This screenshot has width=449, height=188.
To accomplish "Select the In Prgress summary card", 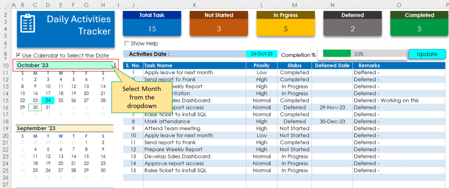I will pyautogui.click(x=286, y=24).
